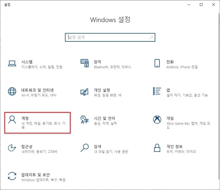
Task: Maximize the 설정 window
Action: pos(201,5)
